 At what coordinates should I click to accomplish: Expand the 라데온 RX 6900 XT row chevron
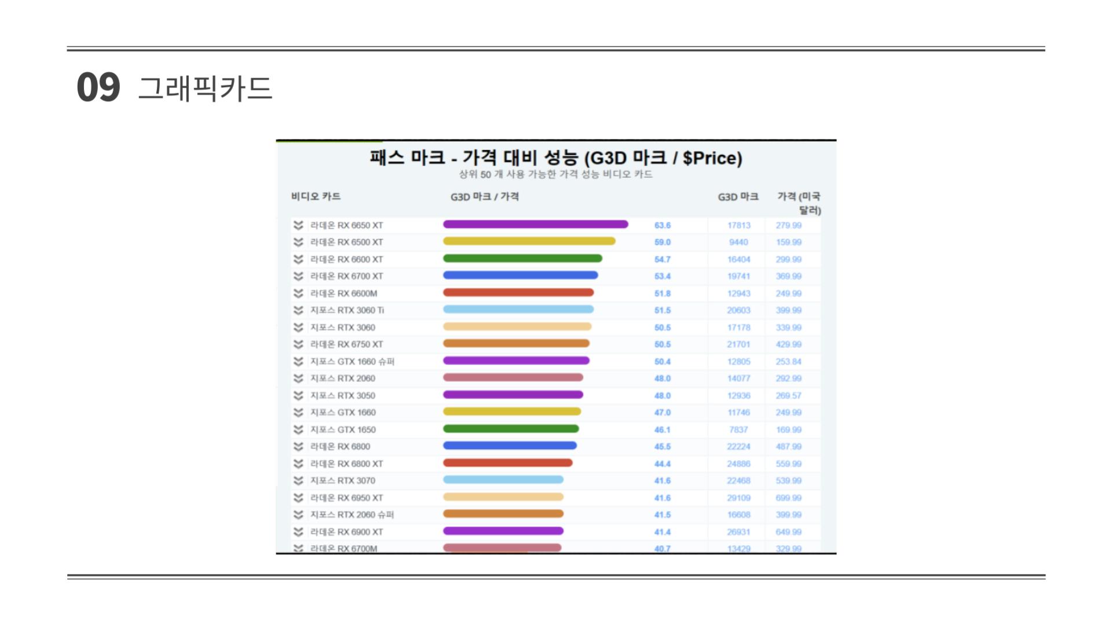pyautogui.click(x=298, y=532)
